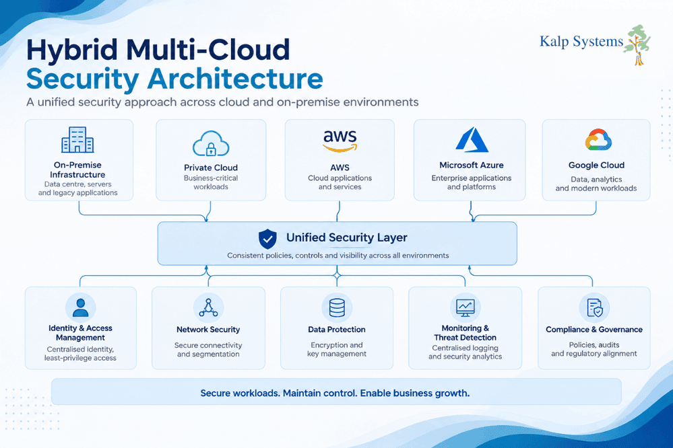Screen dimensions: 673x448
Task: Click the "On-Premise Infrastructure" title
Action: pyautogui.click(x=77, y=170)
